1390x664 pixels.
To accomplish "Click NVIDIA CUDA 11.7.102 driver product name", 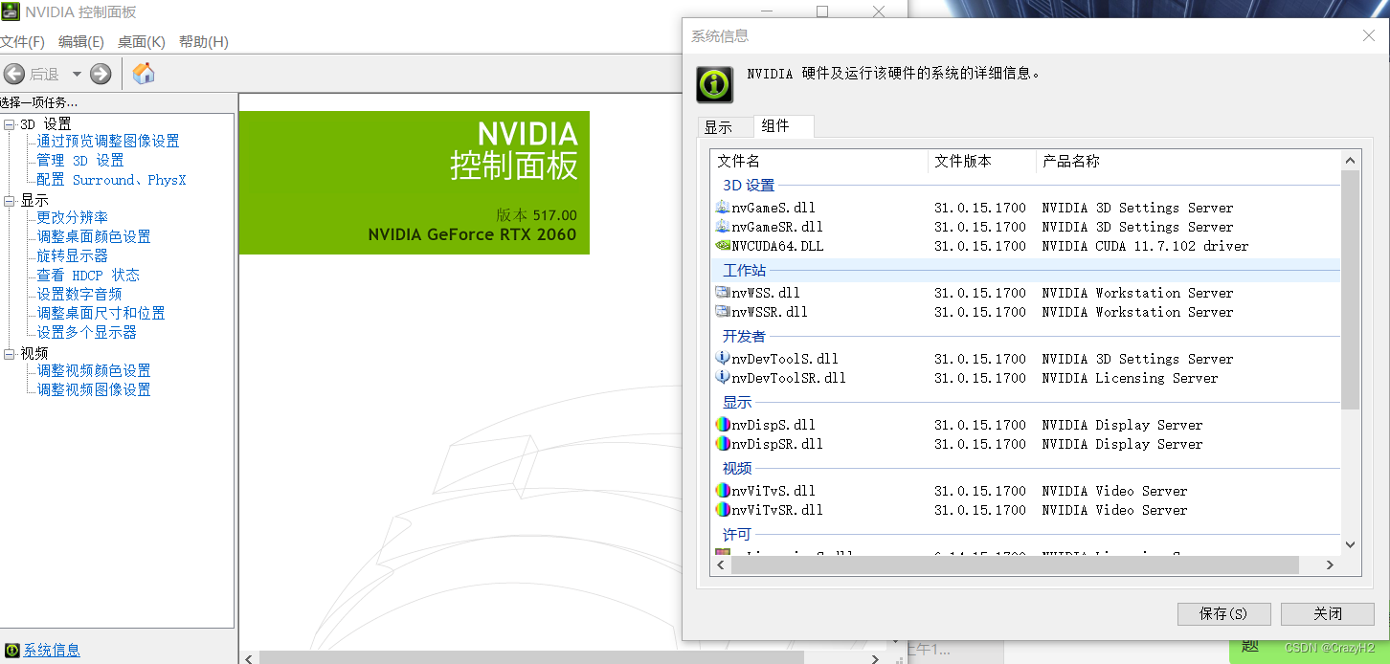I will [1145, 246].
